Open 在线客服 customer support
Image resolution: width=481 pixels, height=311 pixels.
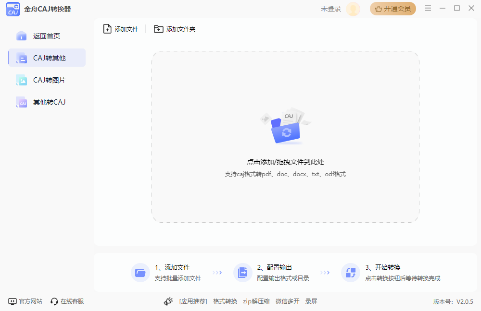point(67,301)
